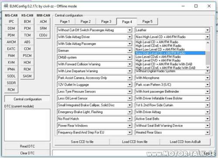Save CCD to file

tap(82, 142)
